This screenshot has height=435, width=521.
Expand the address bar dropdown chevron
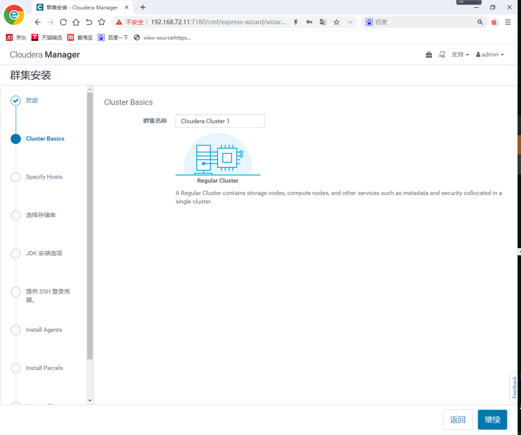click(x=350, y=22)
